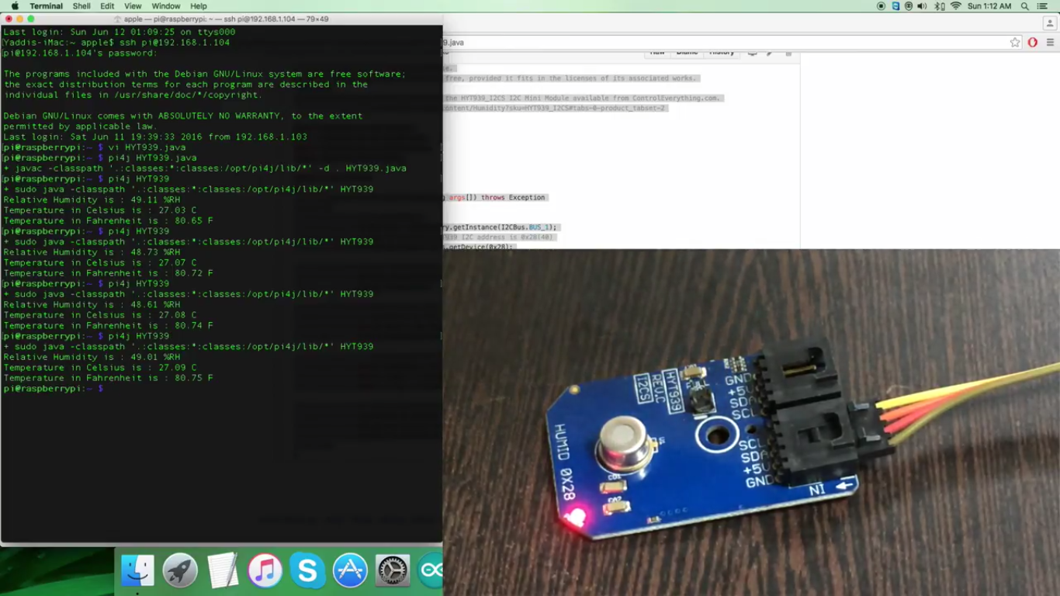This screenshot has height=596, width=1060.
Task: Open TextEdit from the Dock
Action: click(223, 571)
